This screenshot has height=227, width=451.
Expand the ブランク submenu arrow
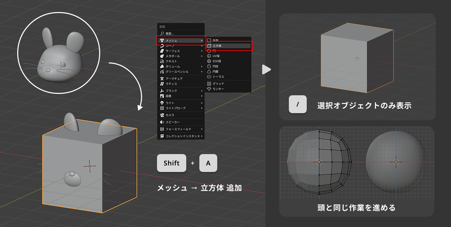202,91
